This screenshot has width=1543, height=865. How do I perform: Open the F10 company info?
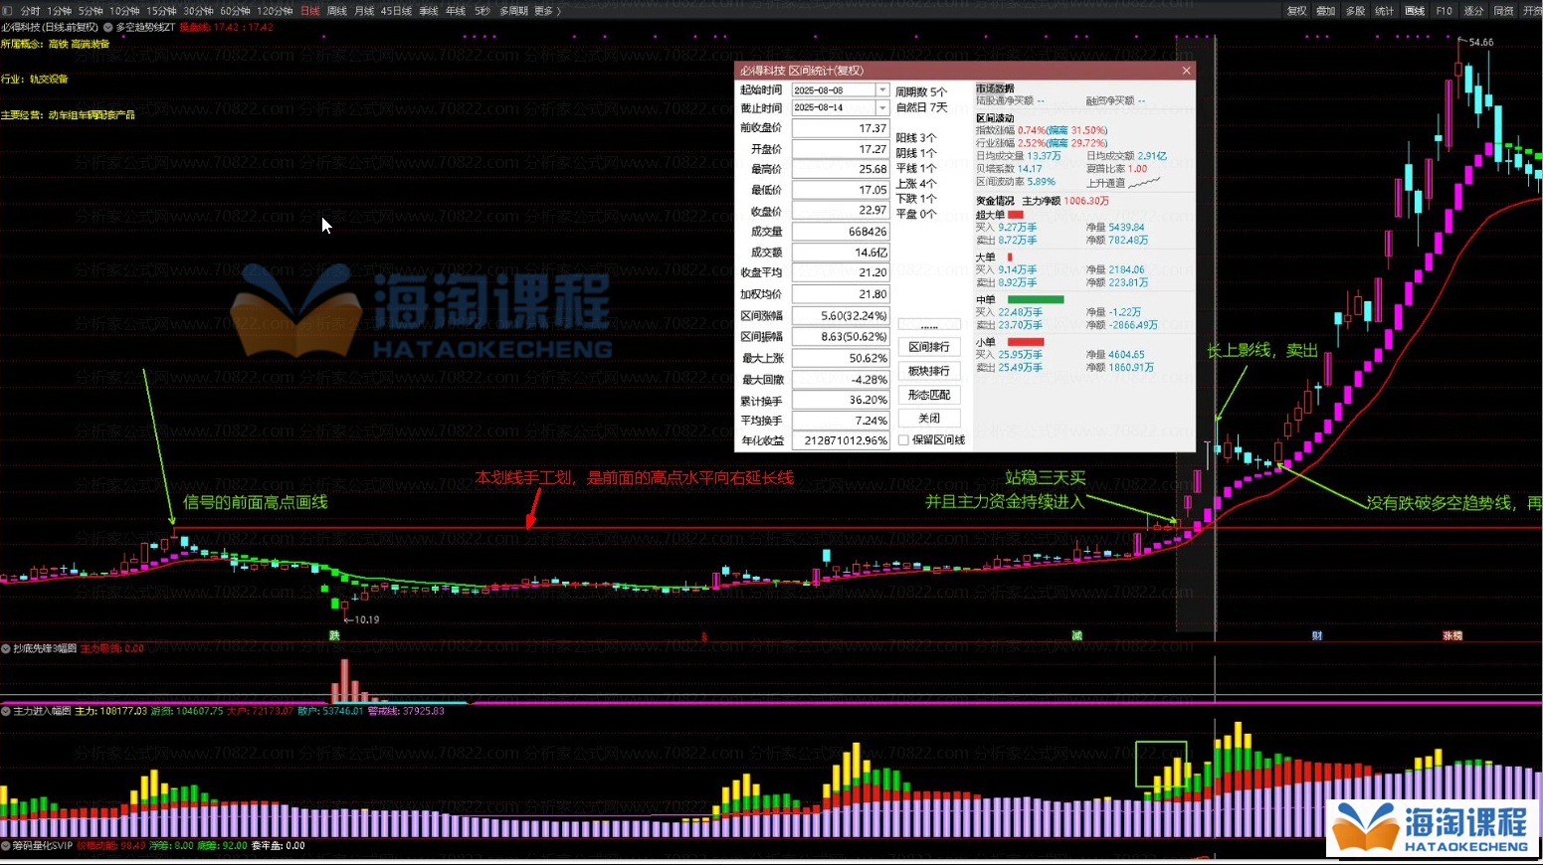(1444, 11)
